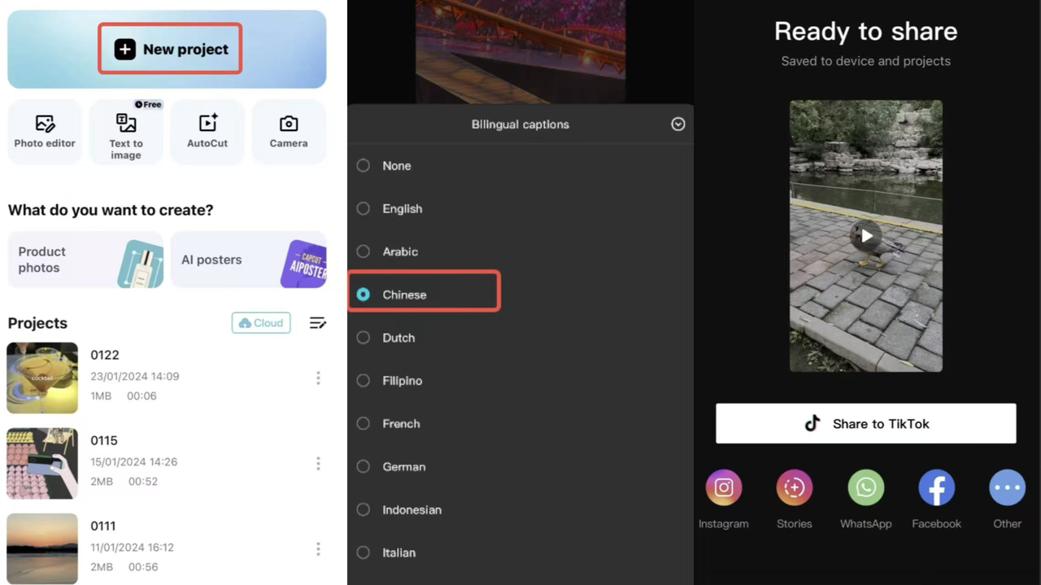The height and width of the screenshot is (585, 1041).
Task: Open Other sharing options
Action: click(x=1007, y=488)
